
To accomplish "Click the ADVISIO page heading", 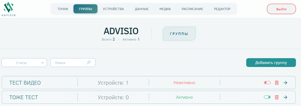I will pyautogui.click(x=121, y=31).
